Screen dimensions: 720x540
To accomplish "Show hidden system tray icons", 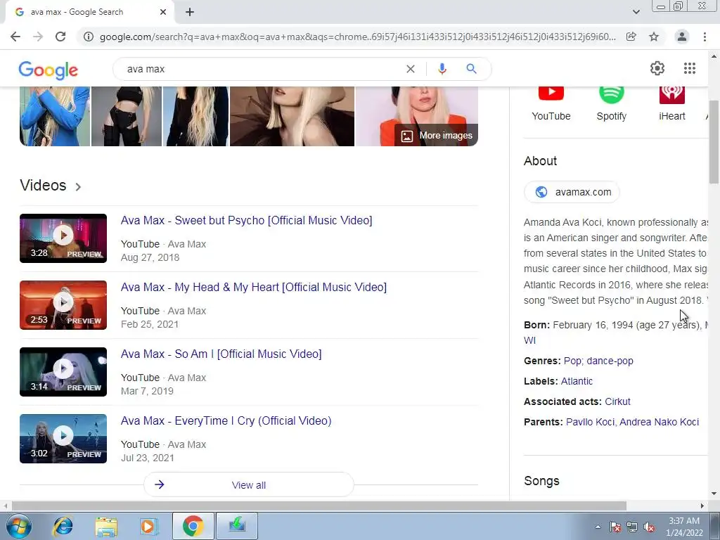I will point(598,527).
